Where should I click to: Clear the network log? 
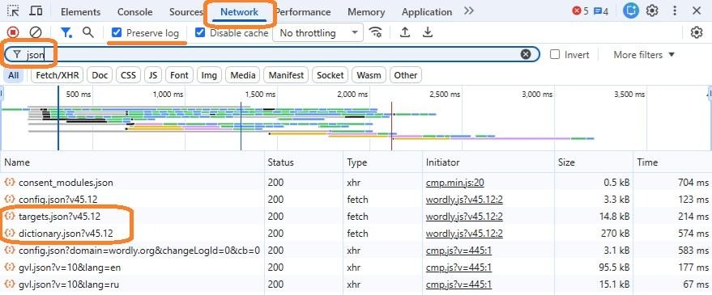(x=36, y=32)
